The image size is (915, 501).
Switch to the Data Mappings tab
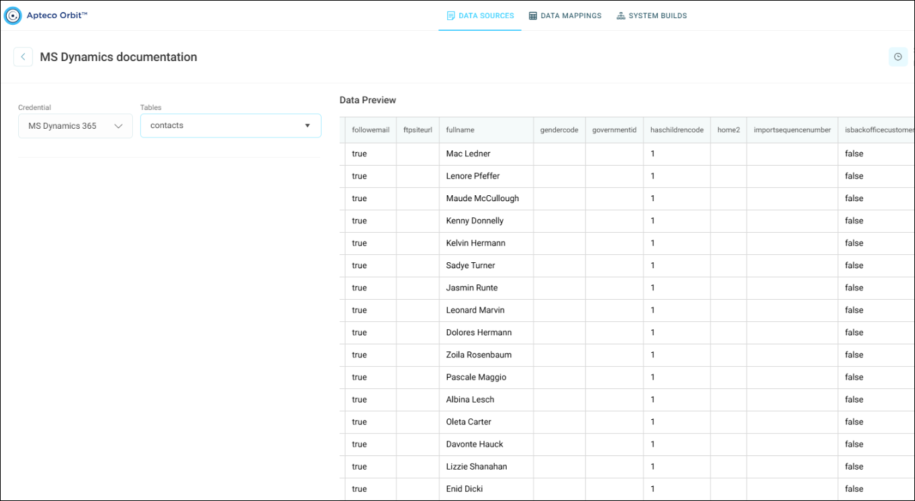click(x=565, y=15)
